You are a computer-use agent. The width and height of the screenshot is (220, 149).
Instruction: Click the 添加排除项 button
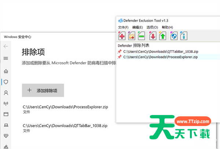[x=43, y=90]
